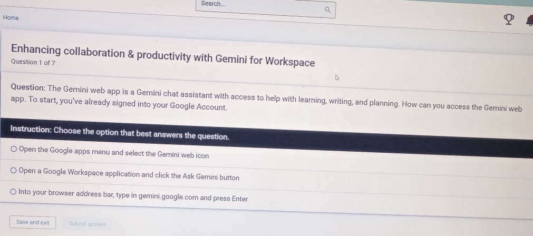
Task: Select the gemini.google.com address bar radio option
Action: (14, 192)
